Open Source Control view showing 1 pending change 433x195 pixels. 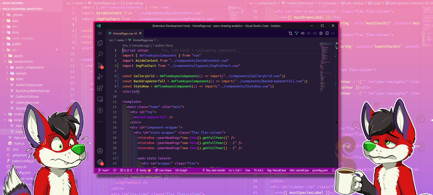click(x=100, y=65)
